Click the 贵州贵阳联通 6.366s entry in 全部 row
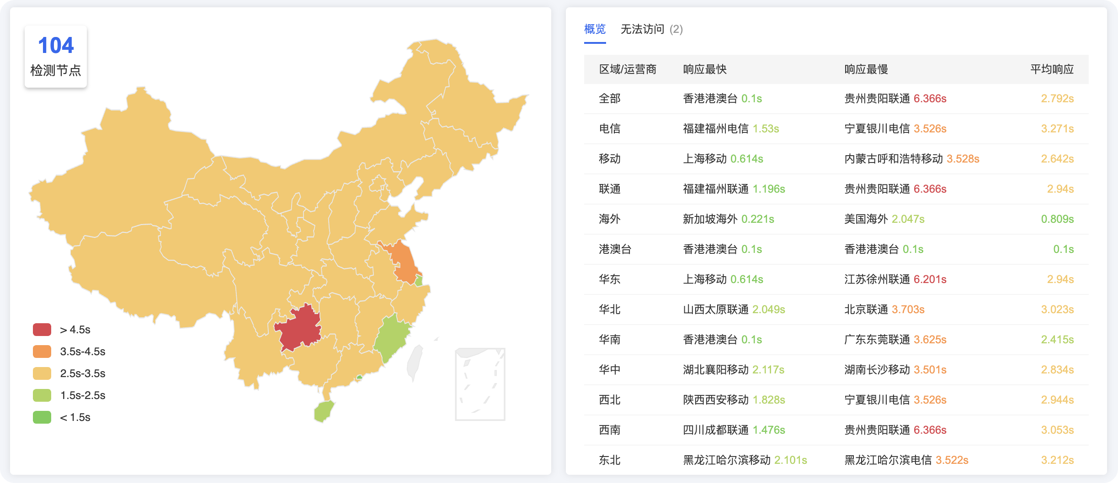 point(895,99)
